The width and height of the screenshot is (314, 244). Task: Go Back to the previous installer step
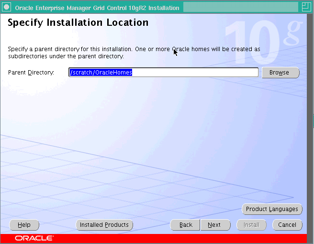click(185, 225)
